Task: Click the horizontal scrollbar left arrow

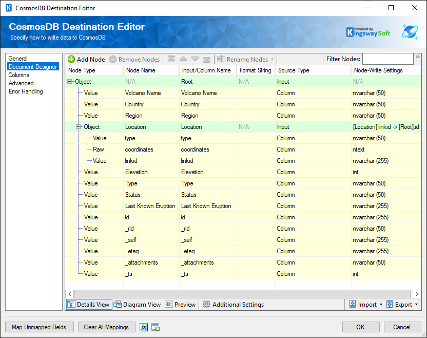Action: (70, 294)
